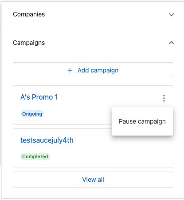Click View all campaigns button
Viewport: 184px width, 200px height.
[93, 180]
